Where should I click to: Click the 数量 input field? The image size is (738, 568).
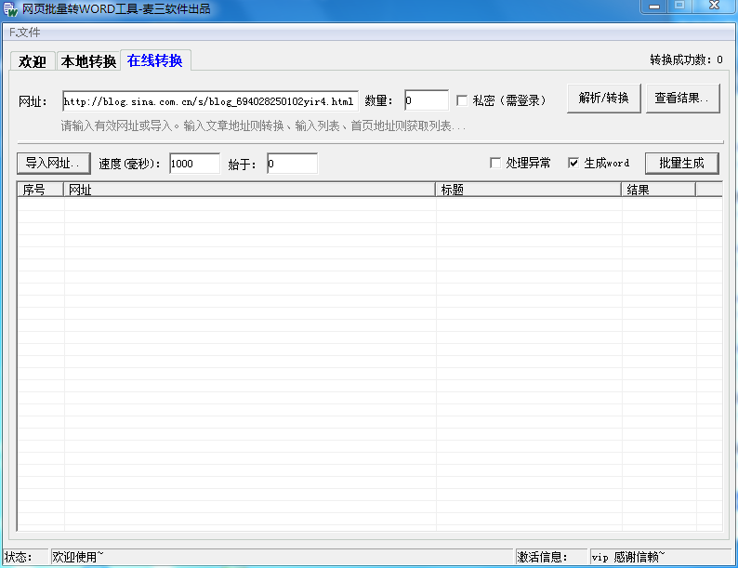coord(427,100)
